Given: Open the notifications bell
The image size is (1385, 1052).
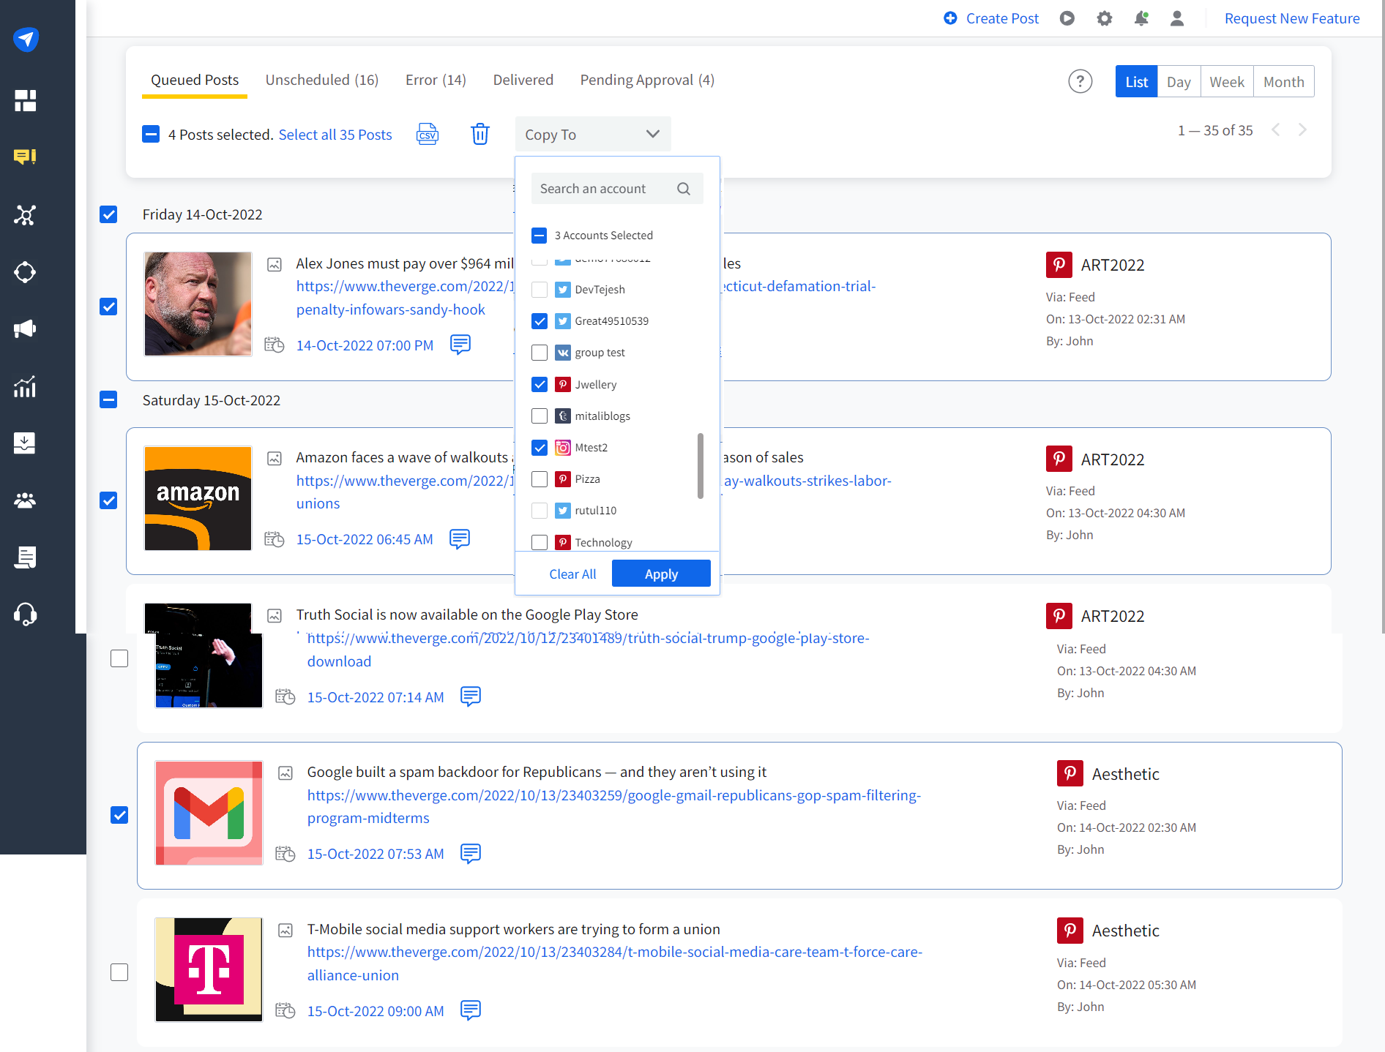Looking at the screenshot, I should [x=1141, y=18].
